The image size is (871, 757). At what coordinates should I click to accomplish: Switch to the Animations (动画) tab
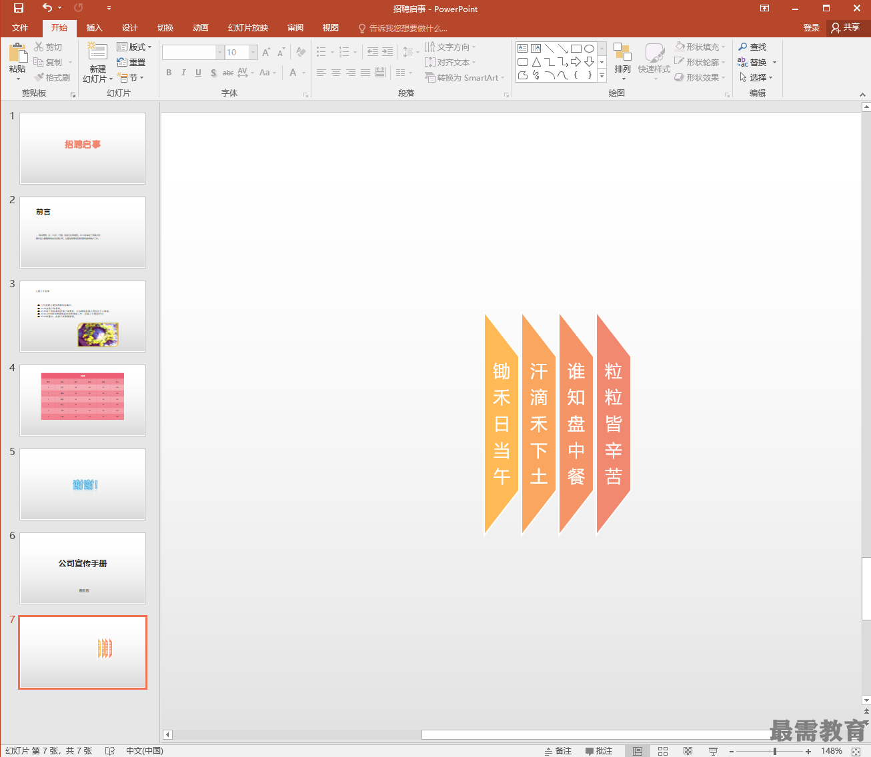click(x=201, y=27)
